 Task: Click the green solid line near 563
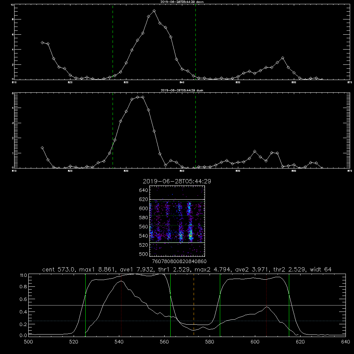(170, 305)
